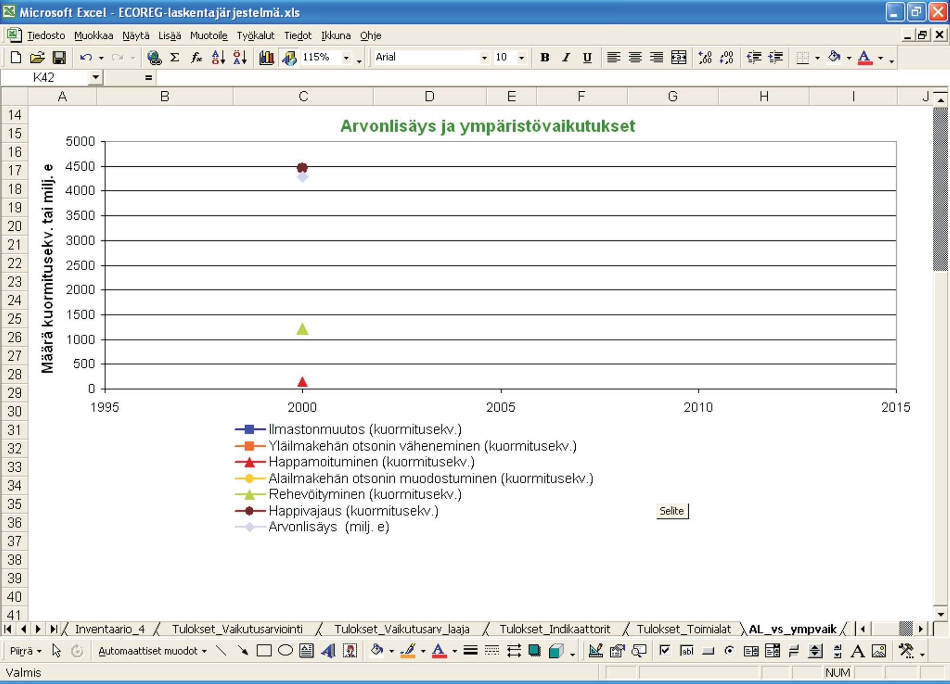Screen dimensions: 950x684
Task: Go to the last sheet tab
Action: pyautogui.click(x=53, y=629)
